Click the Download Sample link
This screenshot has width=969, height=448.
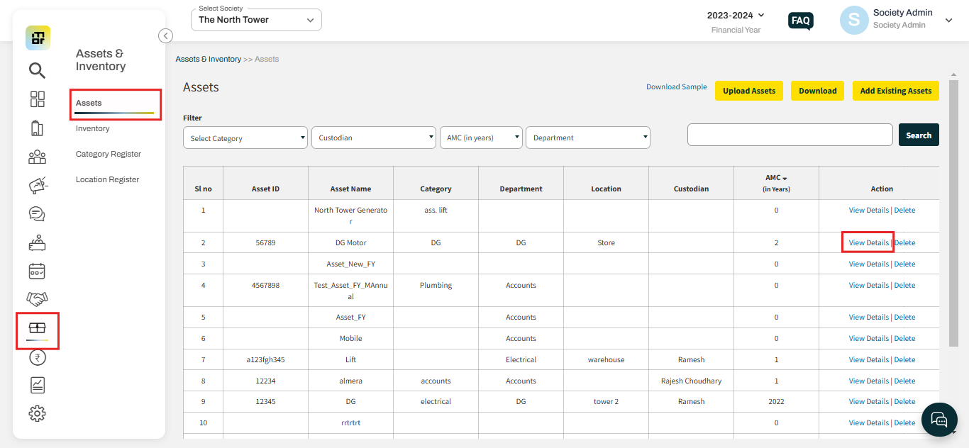point(676,87)
